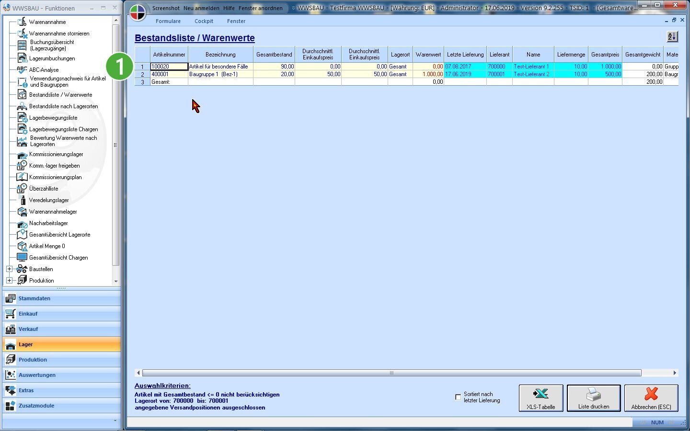The width and height of the screenshot is (690, 431).
Task: Click the Artikel Menge 0 icon
Action: [22, 246]
